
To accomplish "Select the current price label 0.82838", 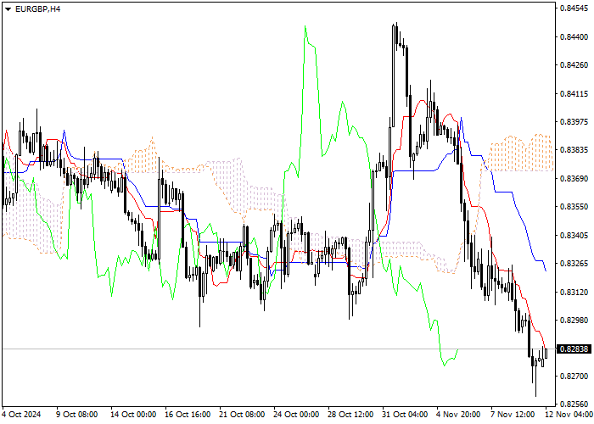I will click(x=573, y=349).
